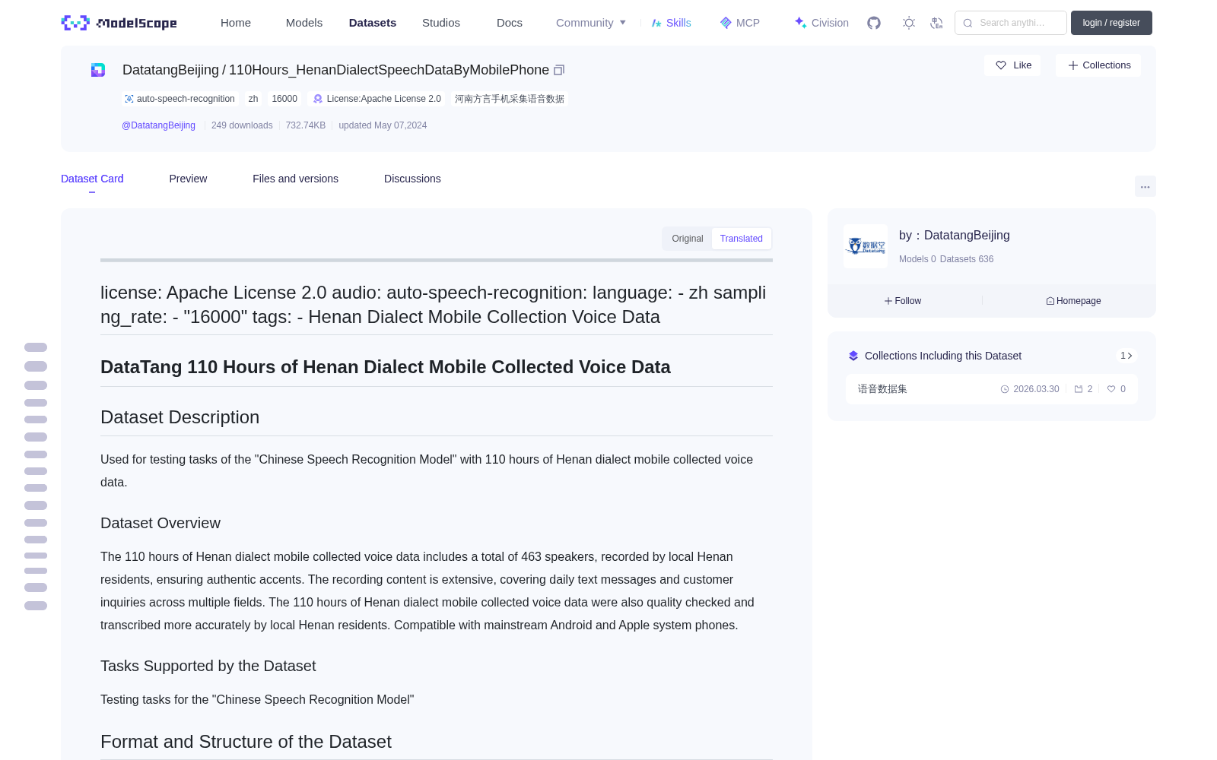
Task: Open the three-dot more options menu
Action: click(1146, 186)
